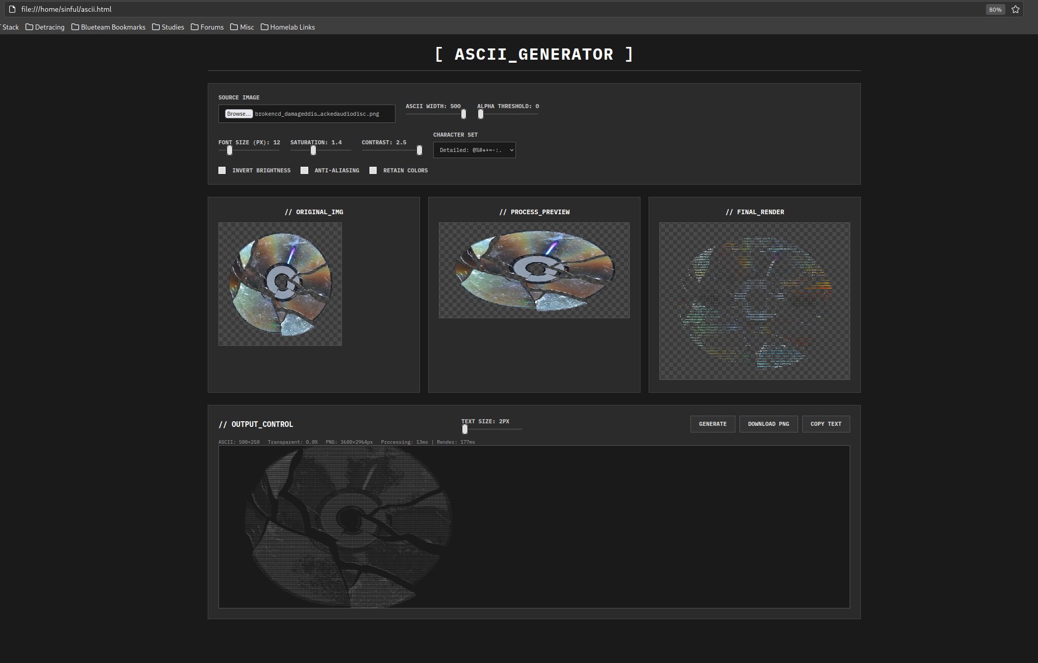Click Browse to choose a source image

239,114
